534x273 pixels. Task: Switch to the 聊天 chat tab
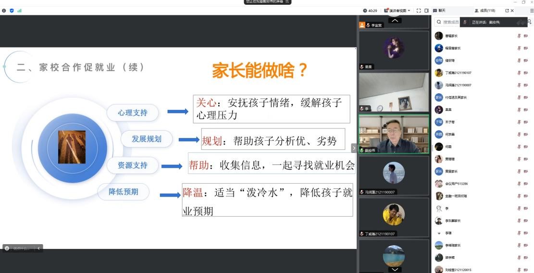point(439,11)
